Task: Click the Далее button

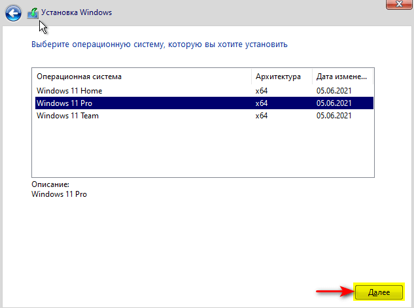Action: 379,292
